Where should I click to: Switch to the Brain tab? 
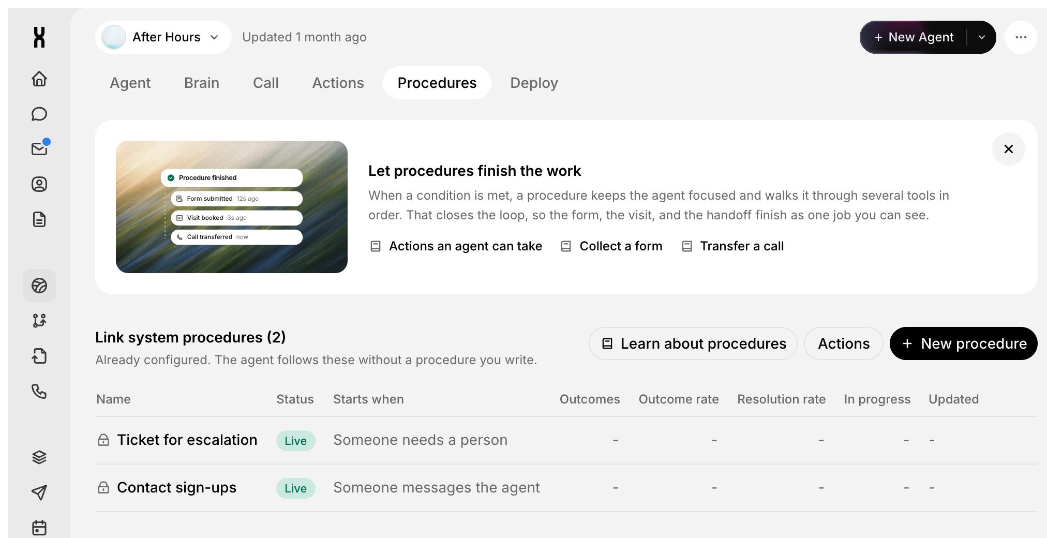click(202, 83)
